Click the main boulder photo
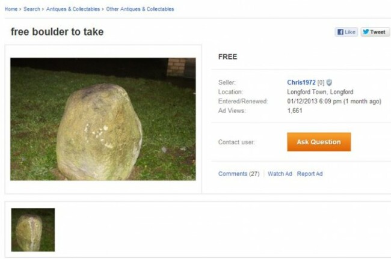 (103, 119)
